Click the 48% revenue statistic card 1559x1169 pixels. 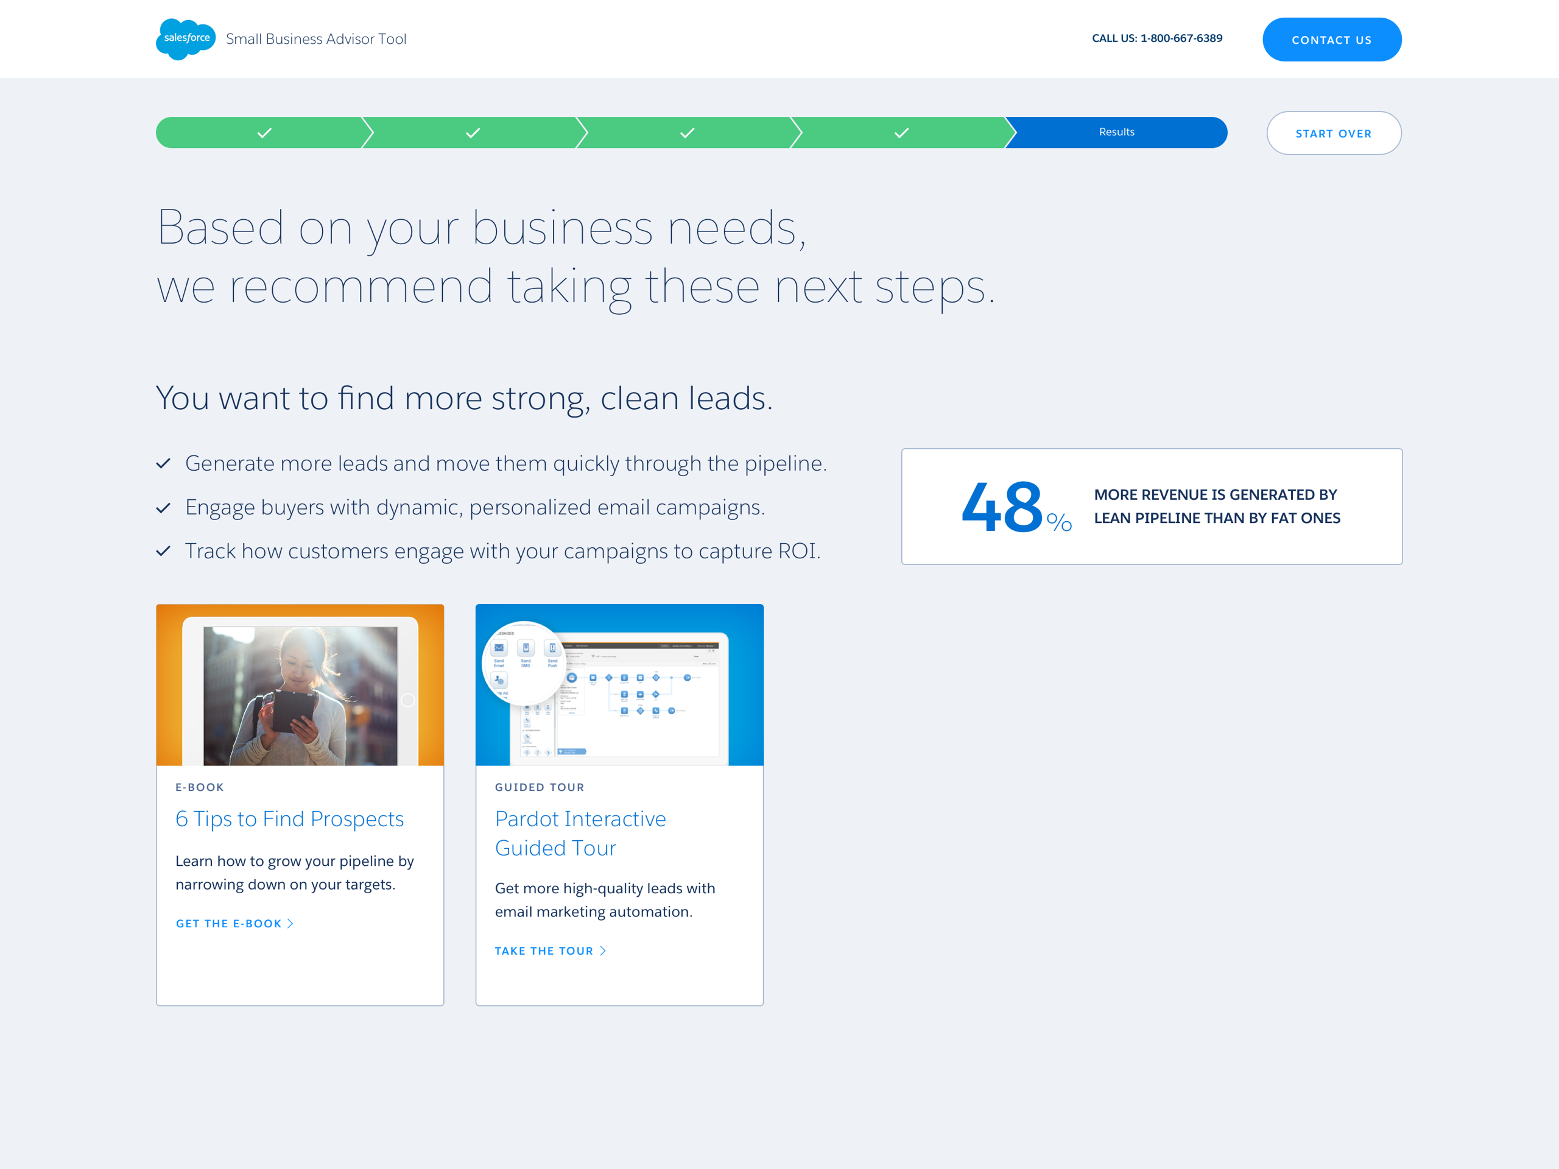click(x=1151, y=506)
